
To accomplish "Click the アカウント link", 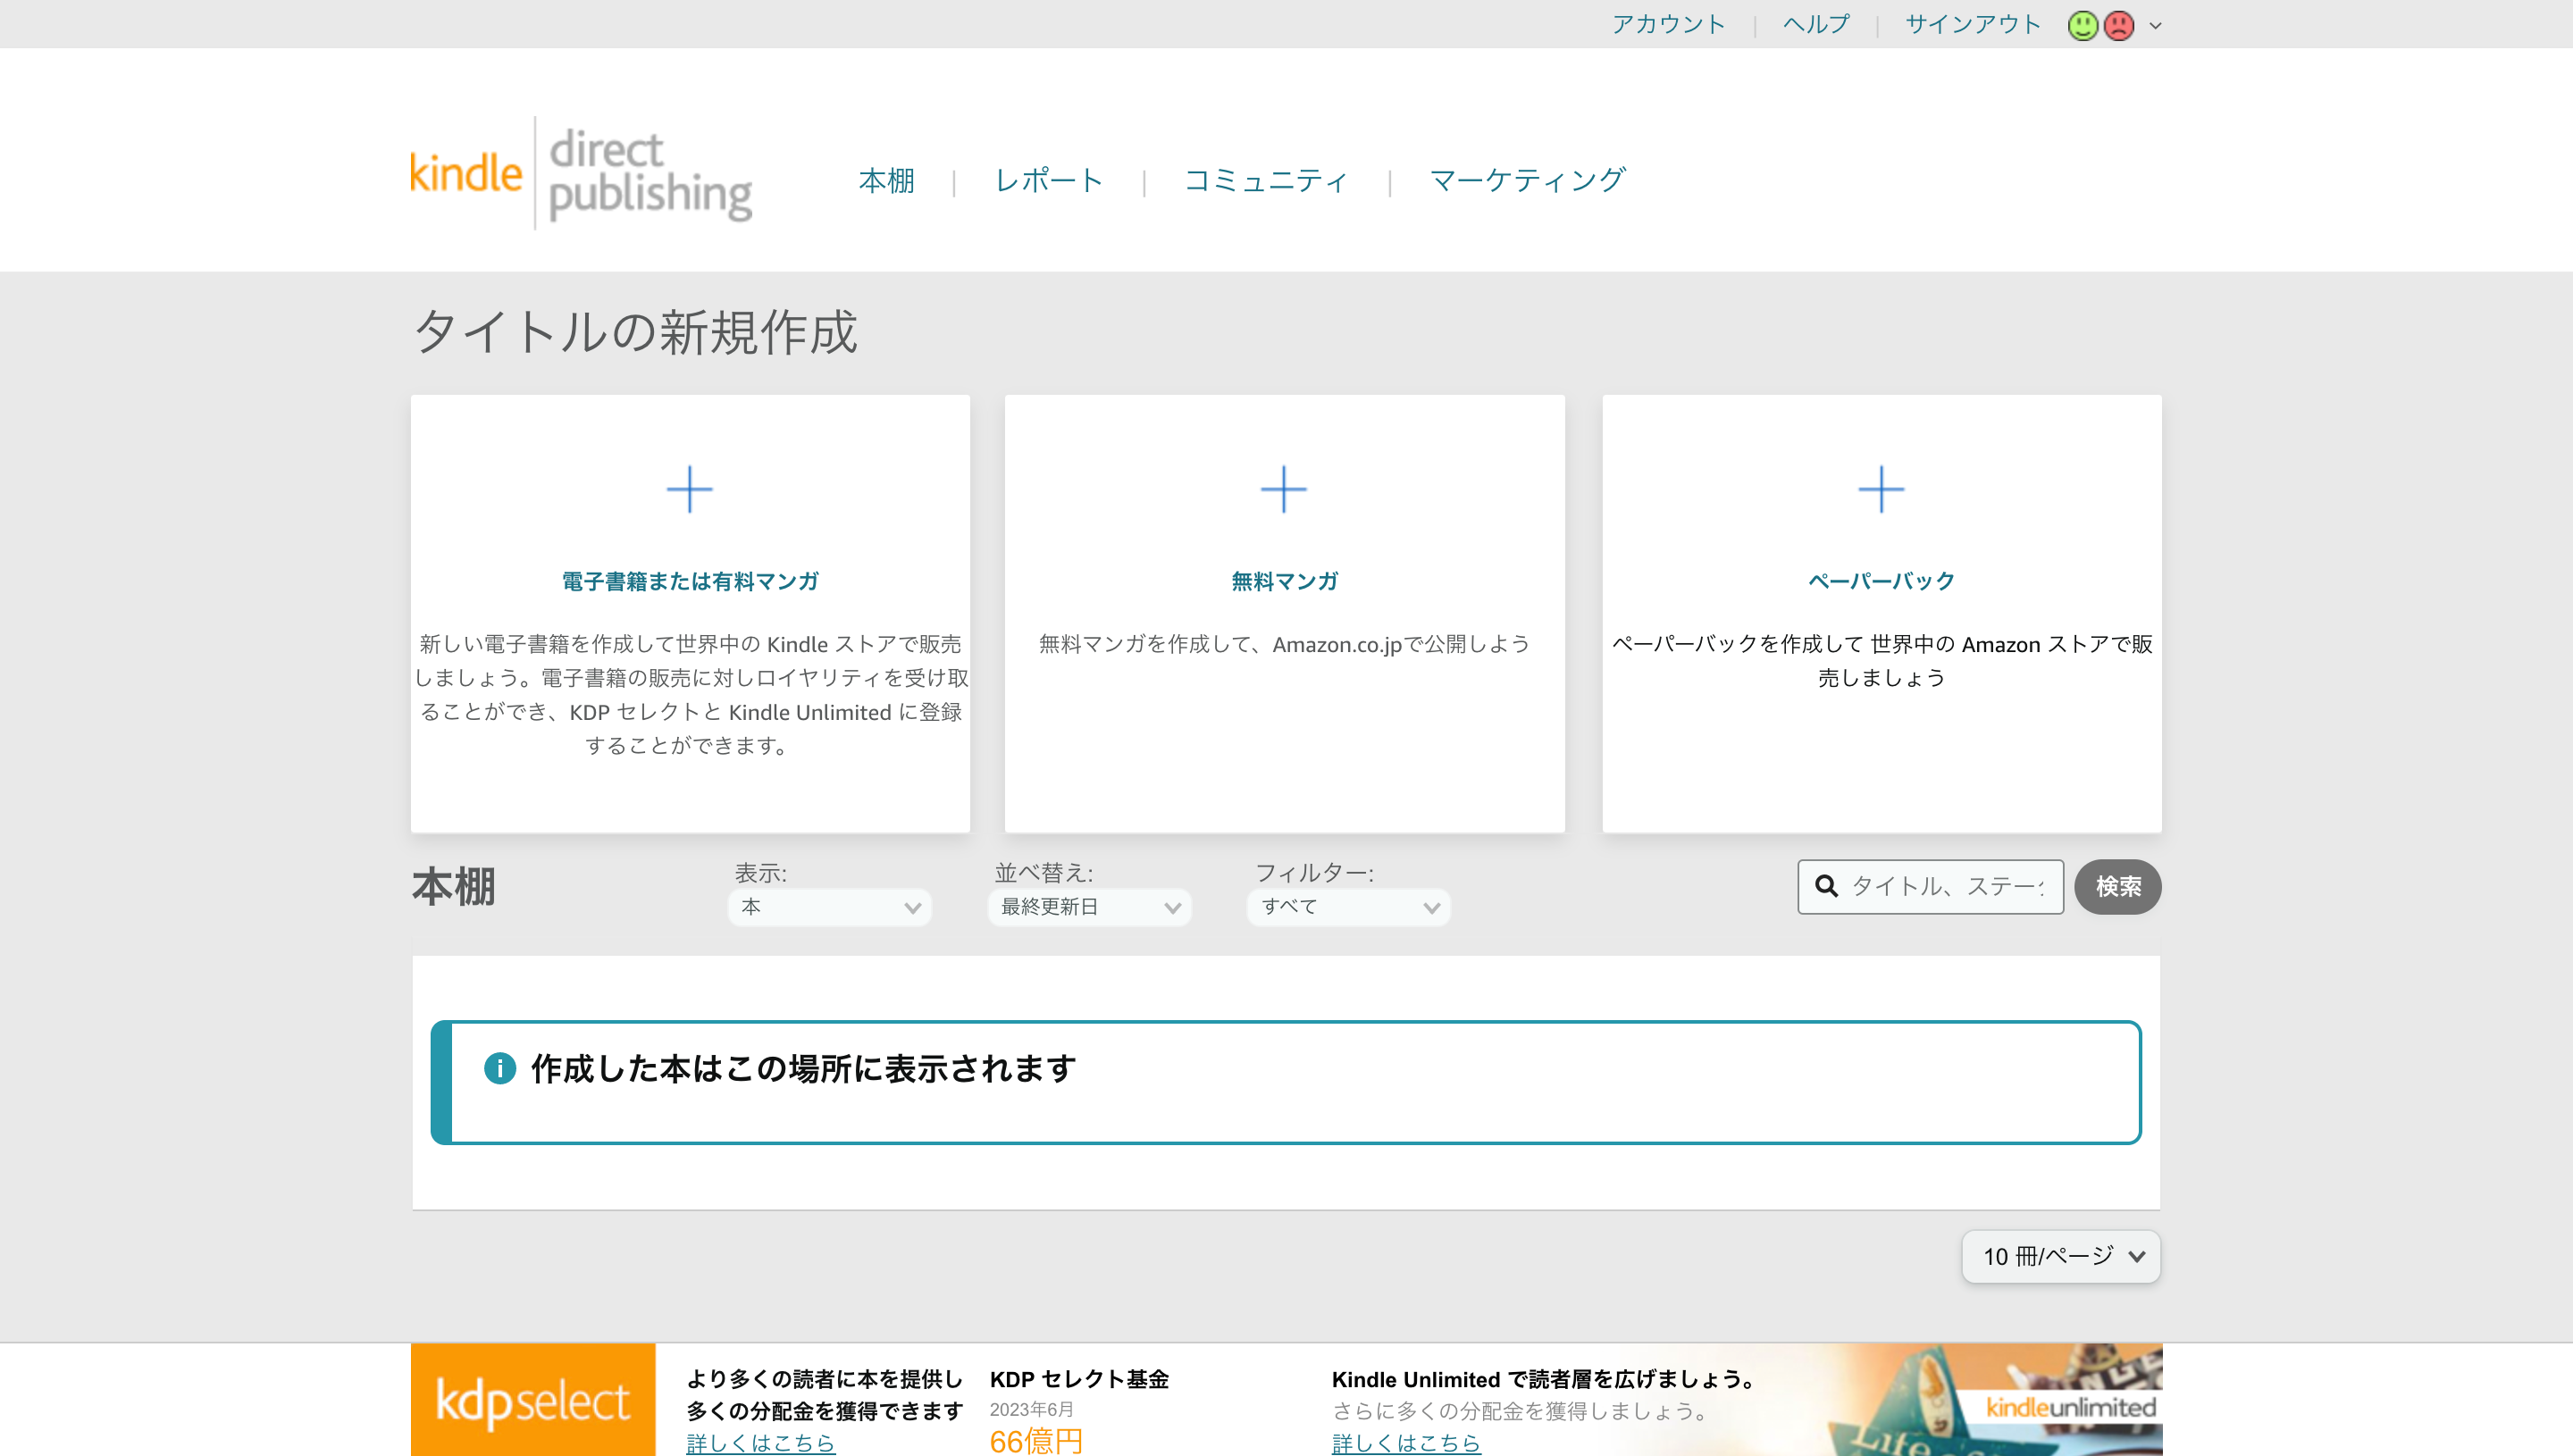I will 1668,24.
